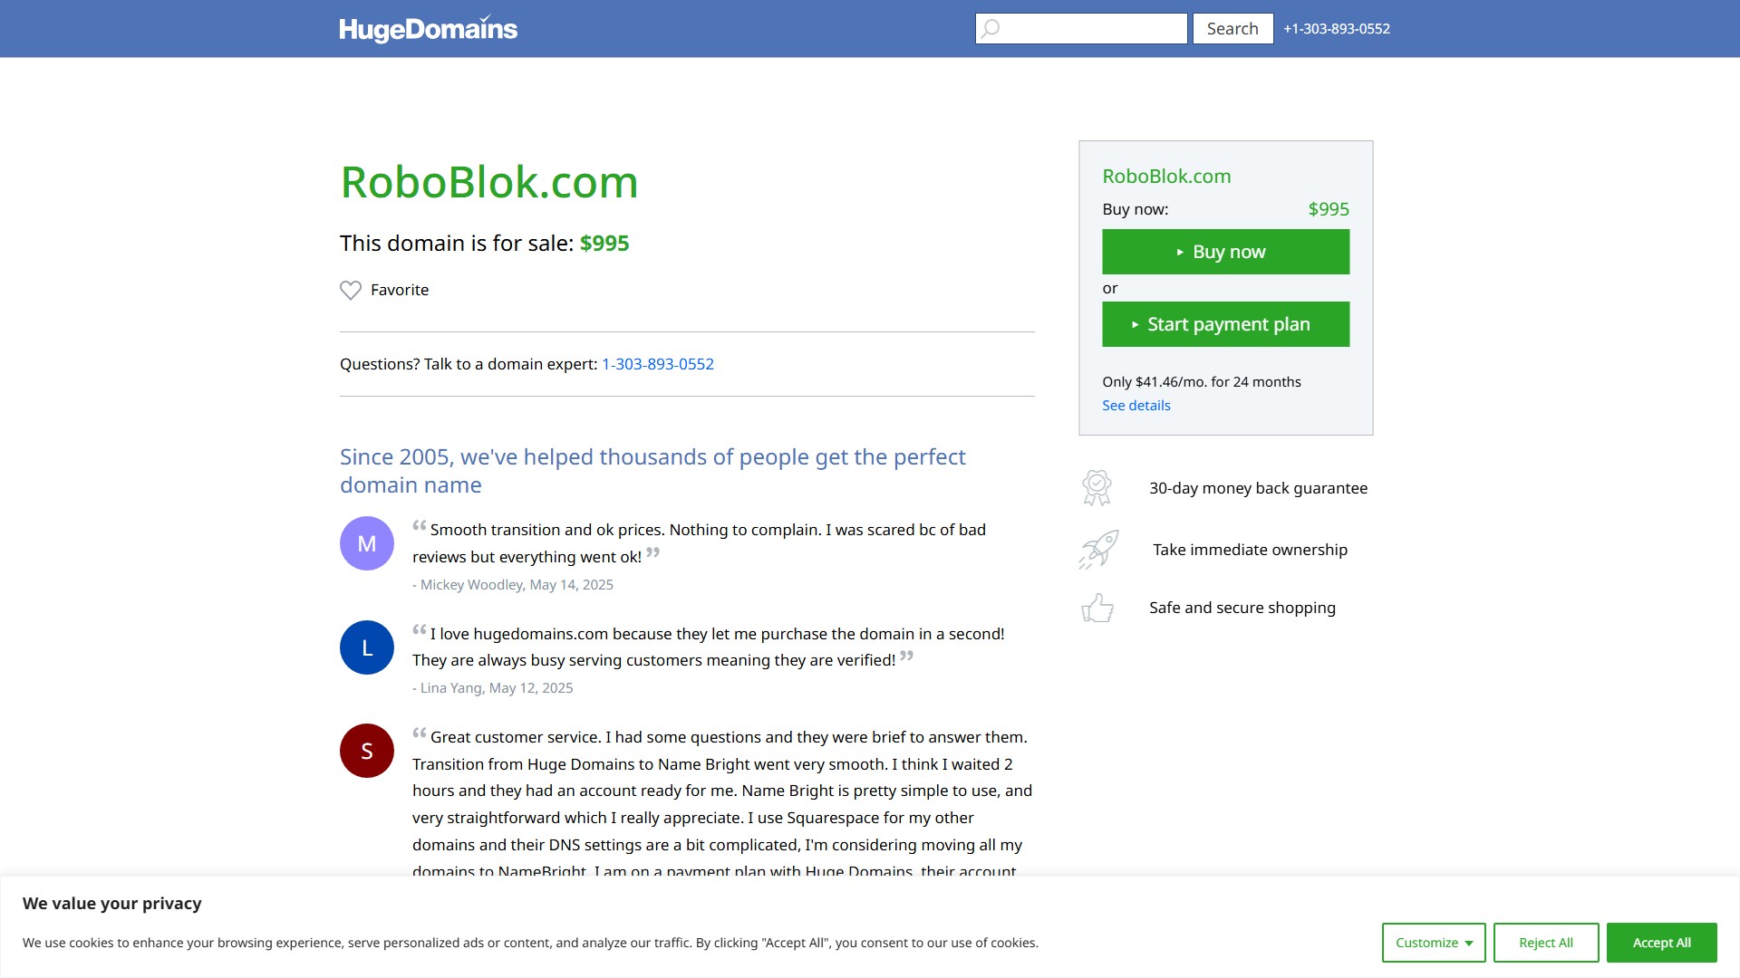Viewport: 1740px width, 978px height.
Task: Click inside the domain search field
Action: (x=1087, y=28)
